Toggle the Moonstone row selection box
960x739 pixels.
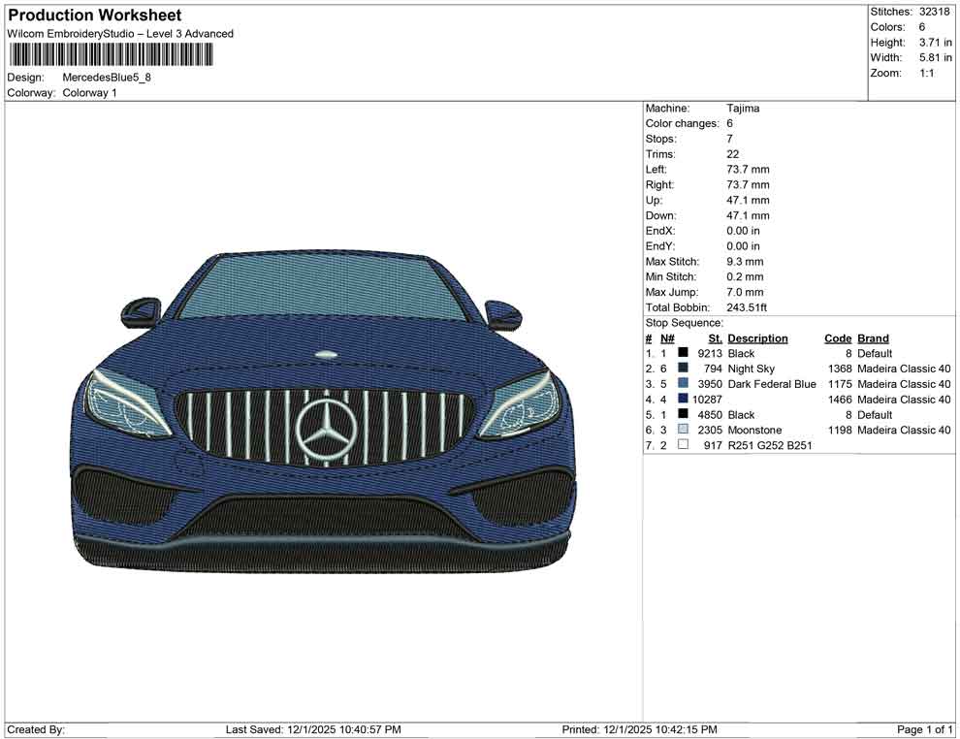pyautogui.click(x=684, y=430)
